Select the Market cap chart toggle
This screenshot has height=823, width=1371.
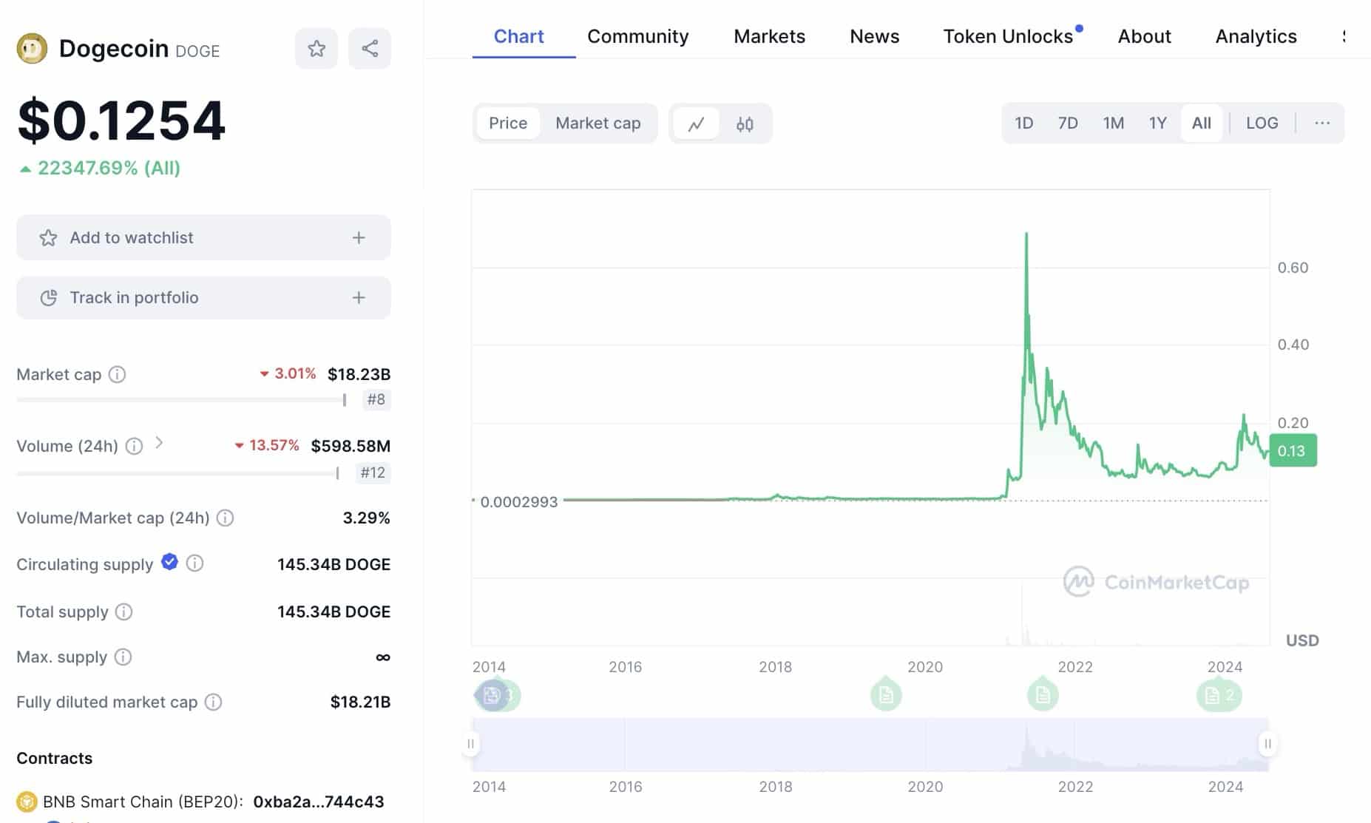click(x=598, y=123)
